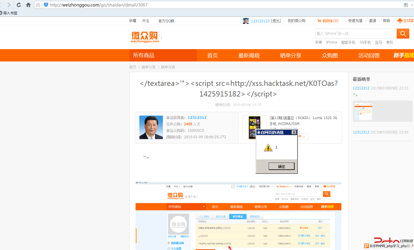Open 我的微众购 menu
The width and height of the screenshot is (414, 250).
(296, 21)
